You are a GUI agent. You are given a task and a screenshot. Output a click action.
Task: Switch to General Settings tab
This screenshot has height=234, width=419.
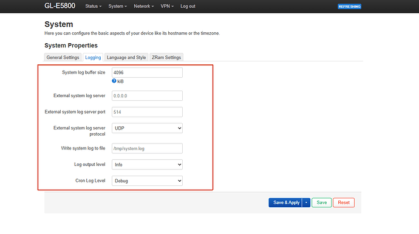point(63,57)
